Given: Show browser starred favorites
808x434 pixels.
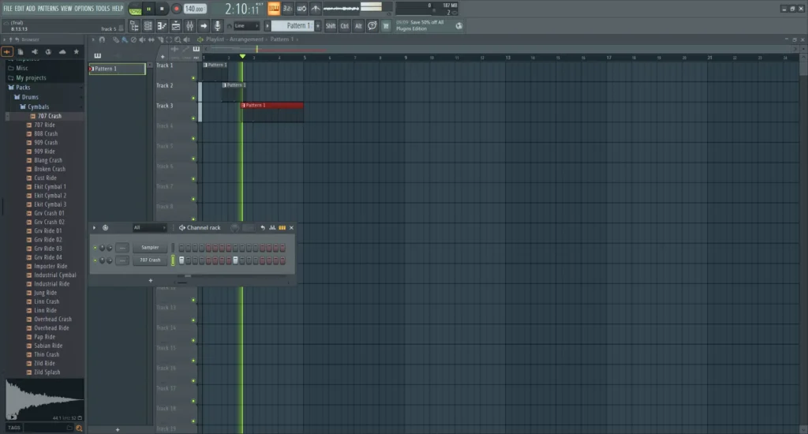Looking at the screenshot, I should tap(77, 51).
